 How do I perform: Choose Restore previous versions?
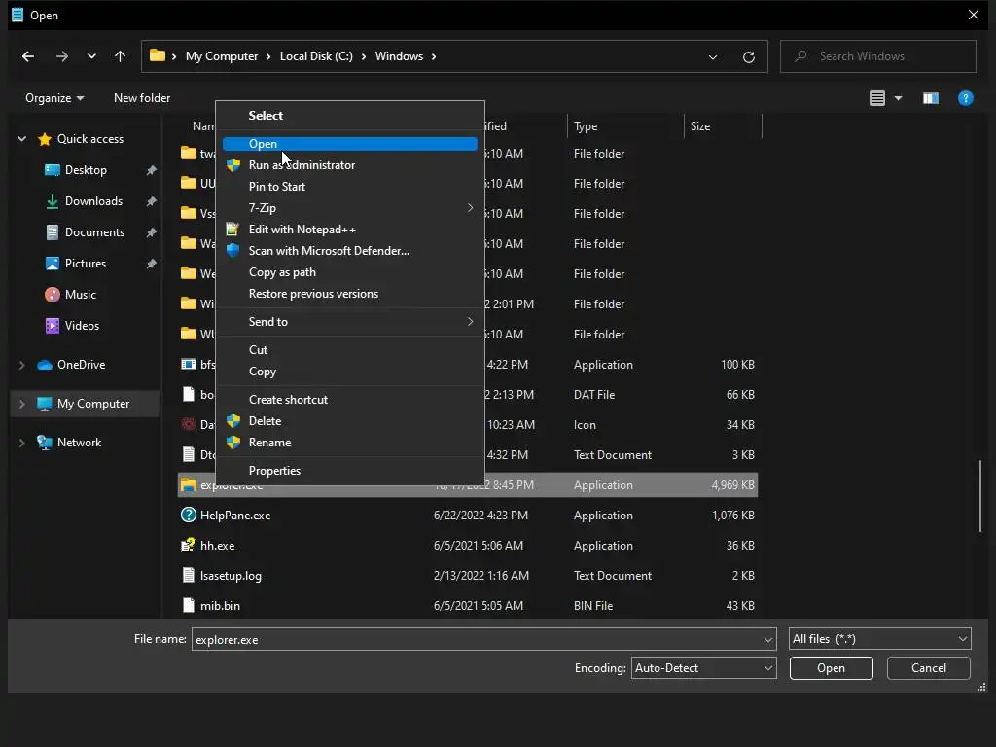pos(349,294)
